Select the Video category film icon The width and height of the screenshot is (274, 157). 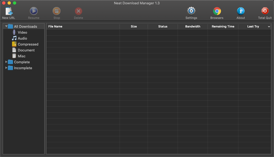[14, 32]
